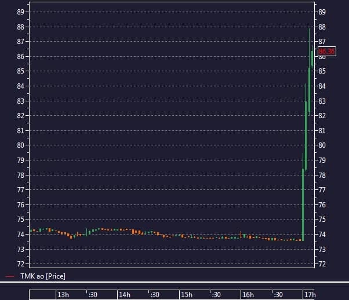Click the :30 label following 15h
The height and width of the screenshot is (300, 349).
click(x=216, y=295)
